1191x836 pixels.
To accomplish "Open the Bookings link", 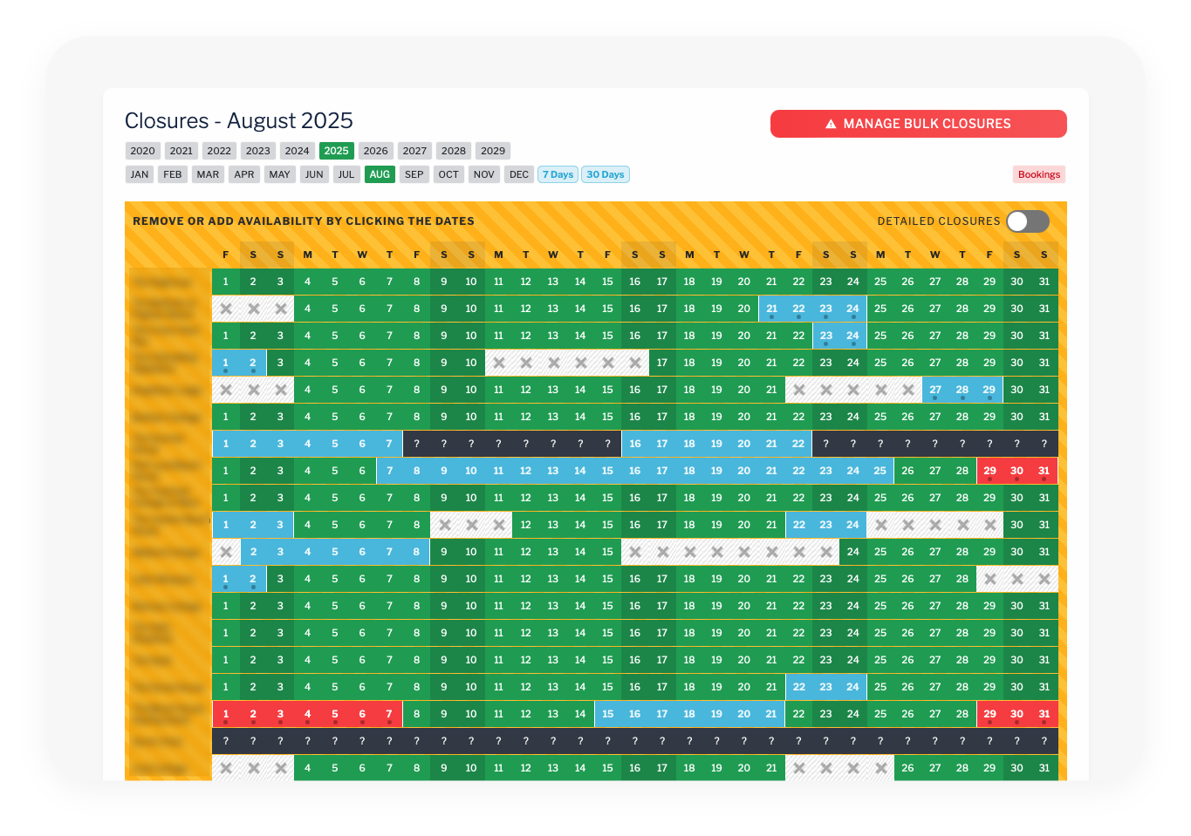I will pos(1039,174).
